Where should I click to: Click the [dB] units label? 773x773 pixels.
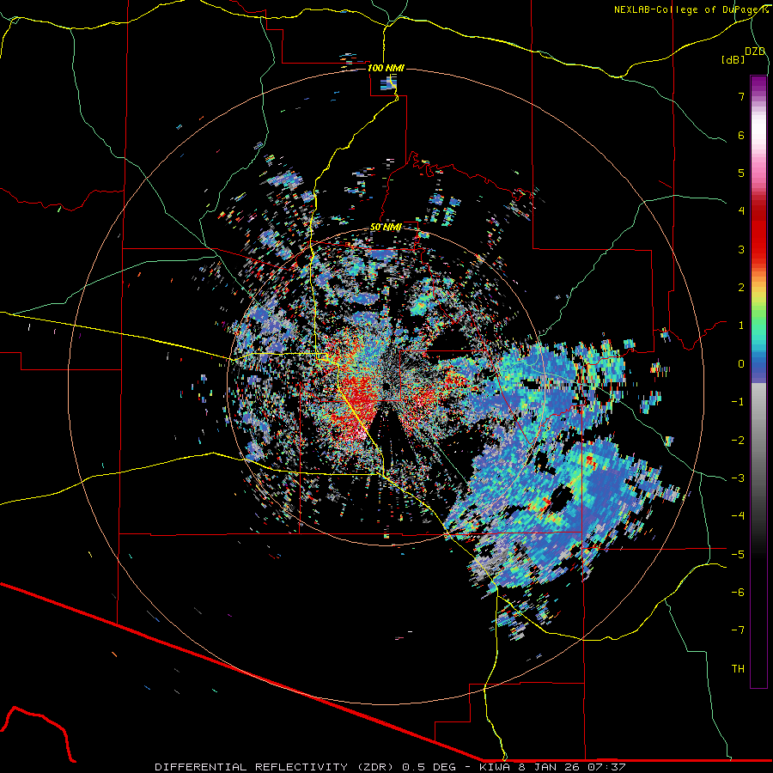coord(733,59)
